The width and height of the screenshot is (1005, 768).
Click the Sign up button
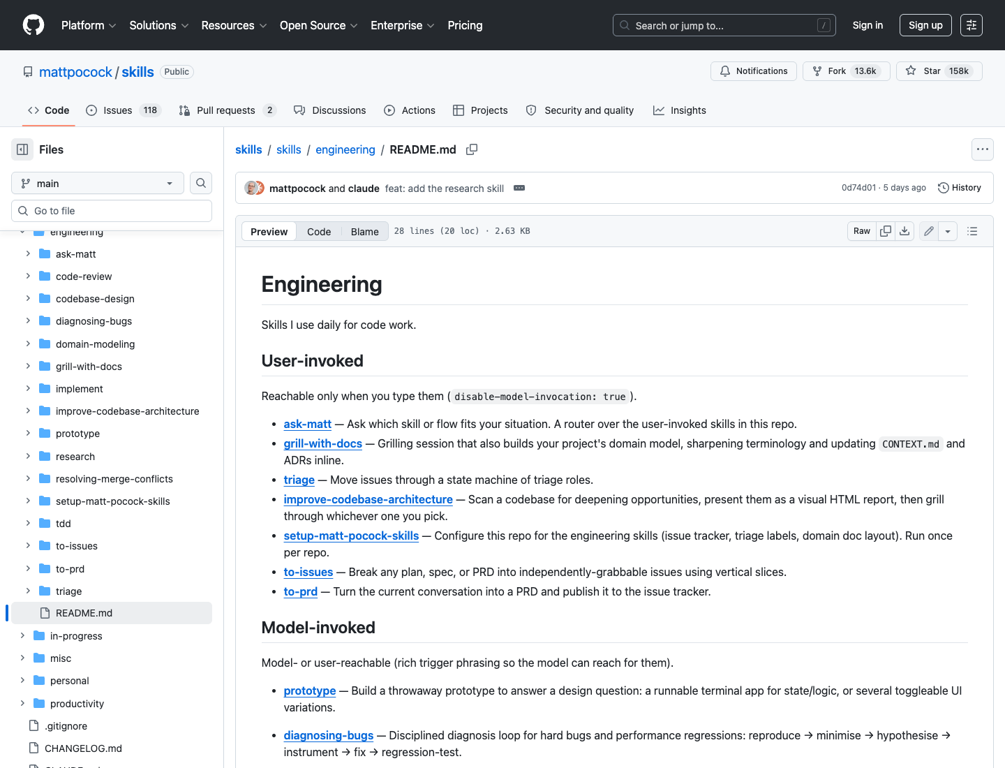(x=925, y=25)
